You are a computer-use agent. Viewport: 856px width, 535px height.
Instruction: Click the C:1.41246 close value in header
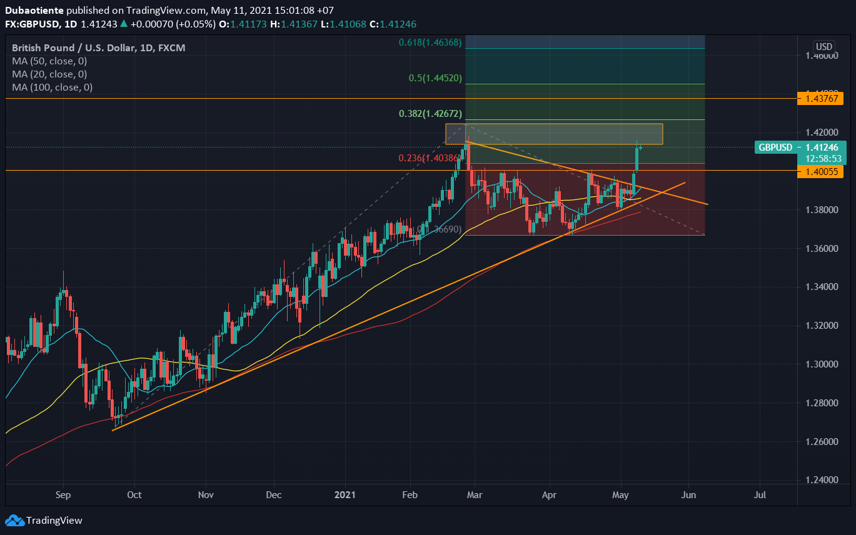[x=393, y=24]
